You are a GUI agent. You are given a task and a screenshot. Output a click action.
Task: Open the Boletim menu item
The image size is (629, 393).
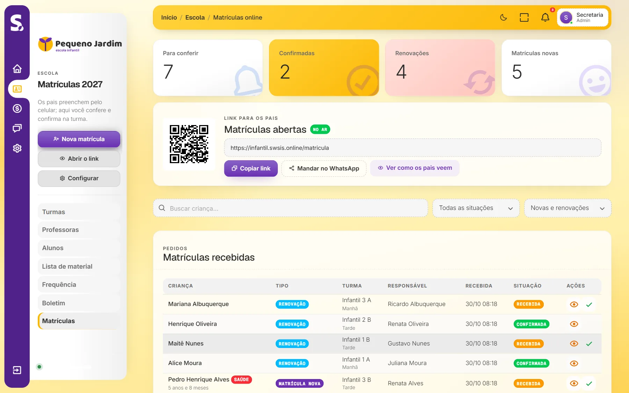79,303
